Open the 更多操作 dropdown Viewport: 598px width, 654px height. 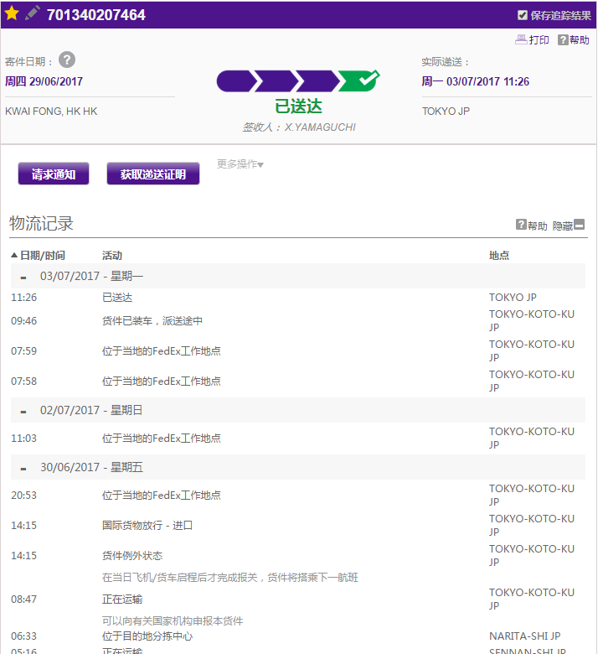[240, 163]
